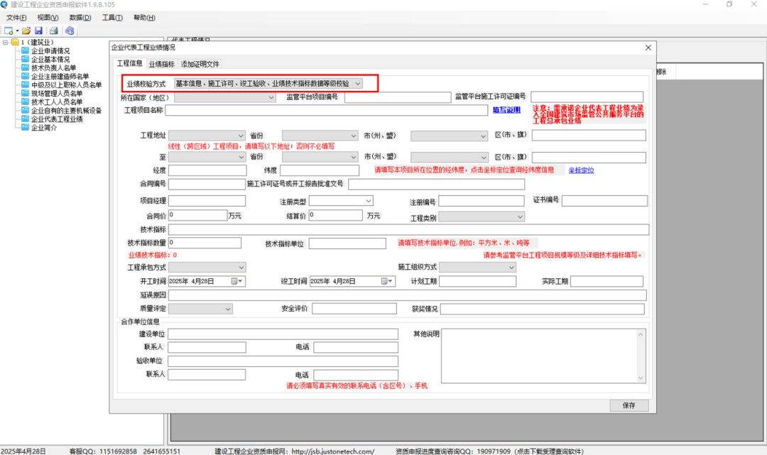Open the 所在国家（地区） dropdown
The image size is (767, 455).
click(x=271, y=97)
